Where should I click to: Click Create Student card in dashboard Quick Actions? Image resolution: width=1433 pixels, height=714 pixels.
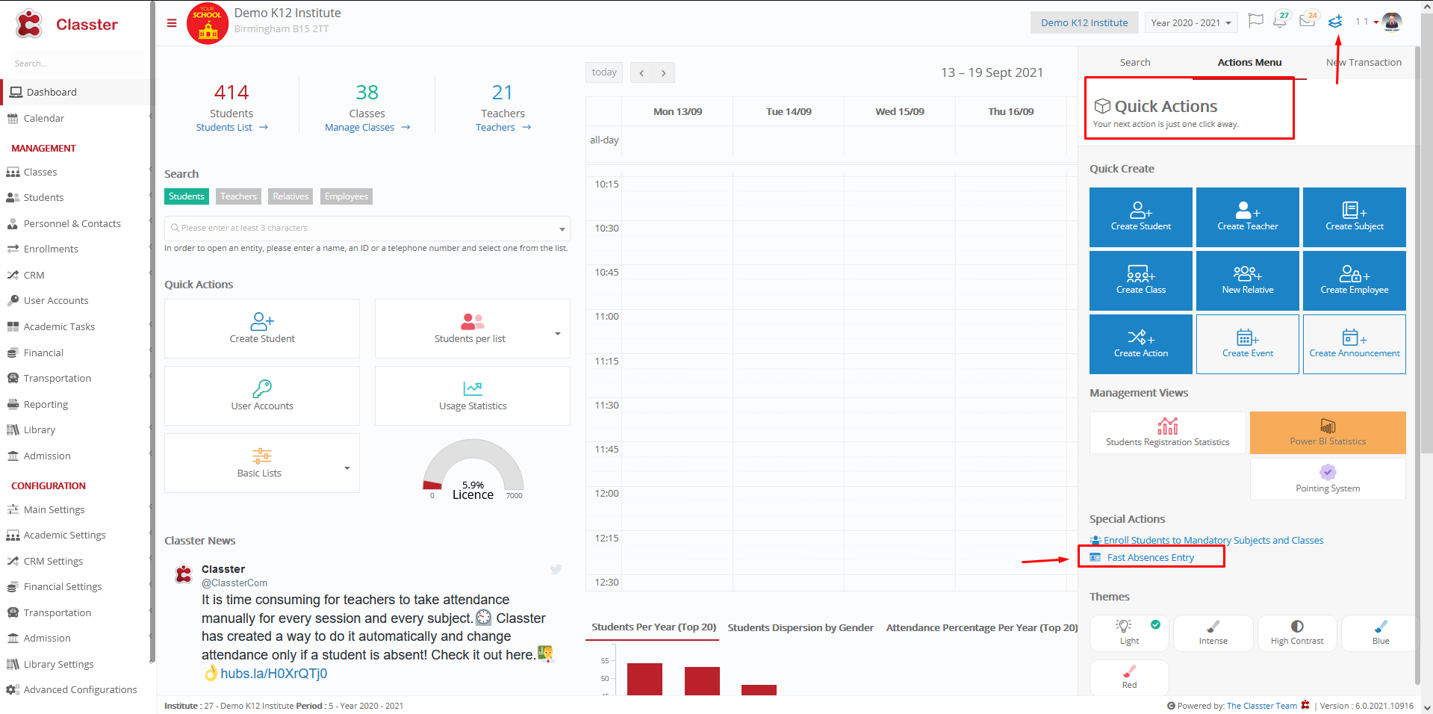pyautogui.click(x=262, y=329)
